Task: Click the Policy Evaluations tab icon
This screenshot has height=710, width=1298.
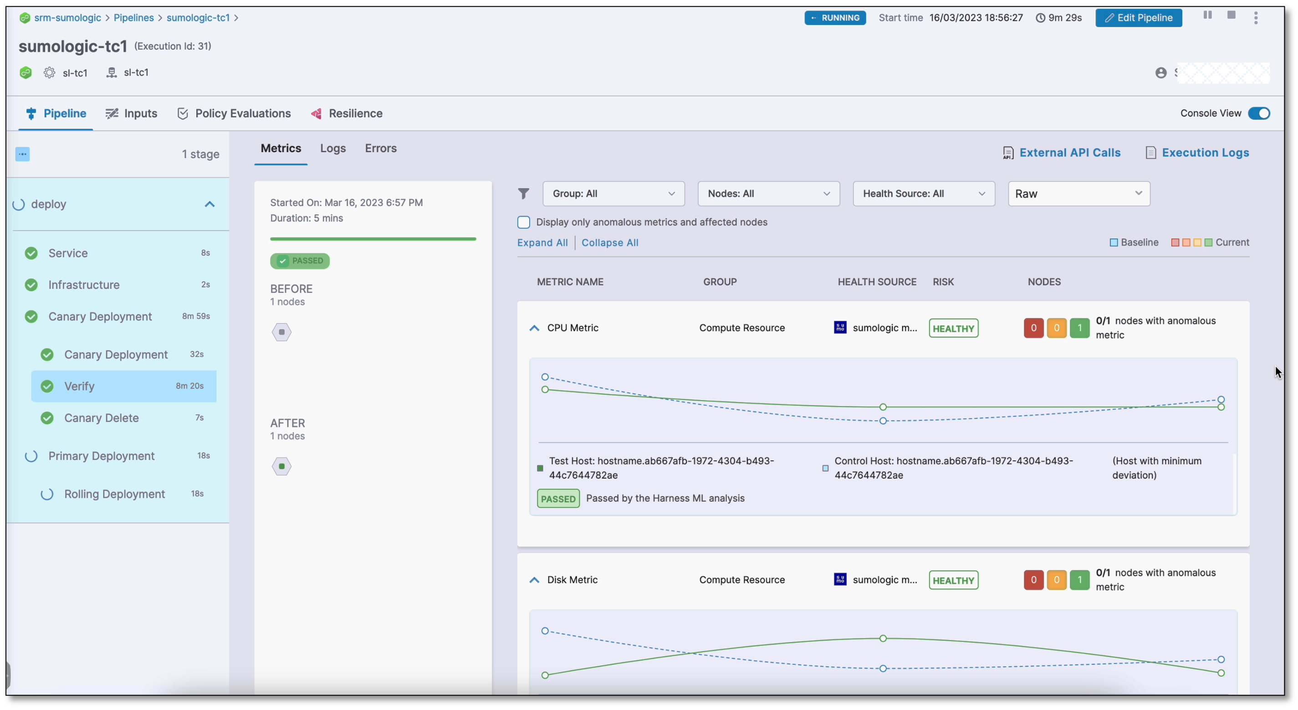Action: [183, 113]
